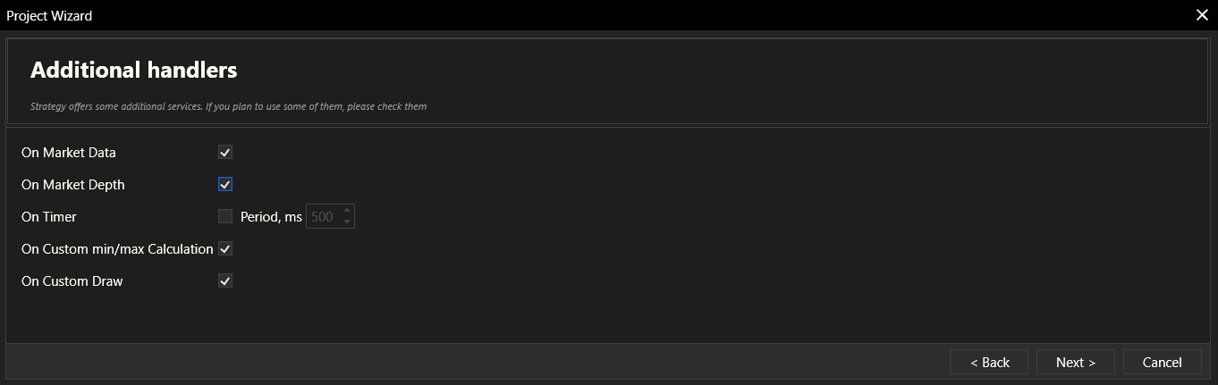Cancel the Project Wizard
This screenshot has width=1218, height=385.
click(1162, 362)
